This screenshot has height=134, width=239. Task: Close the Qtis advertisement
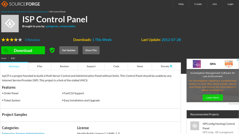point(237,60)
